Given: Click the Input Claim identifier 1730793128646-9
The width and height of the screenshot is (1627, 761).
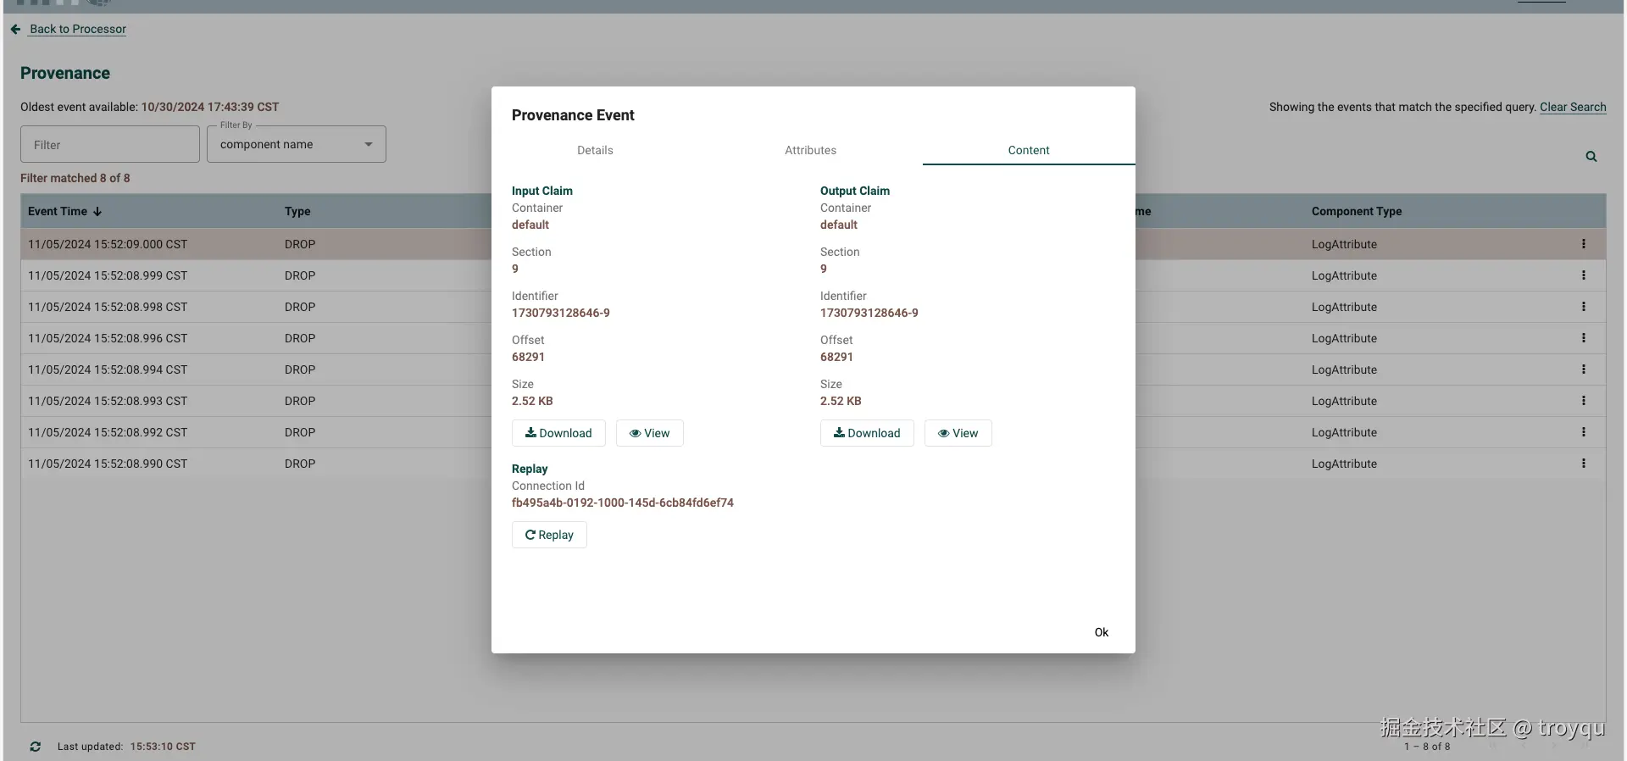Looking at the screenshot, I should pos(561,313).
